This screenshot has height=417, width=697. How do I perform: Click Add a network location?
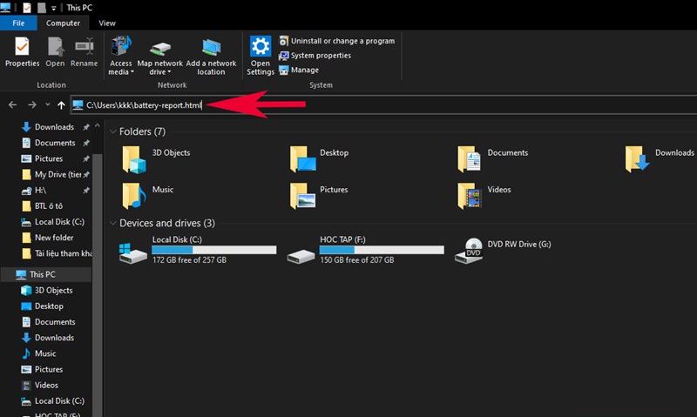coord(211,56)
